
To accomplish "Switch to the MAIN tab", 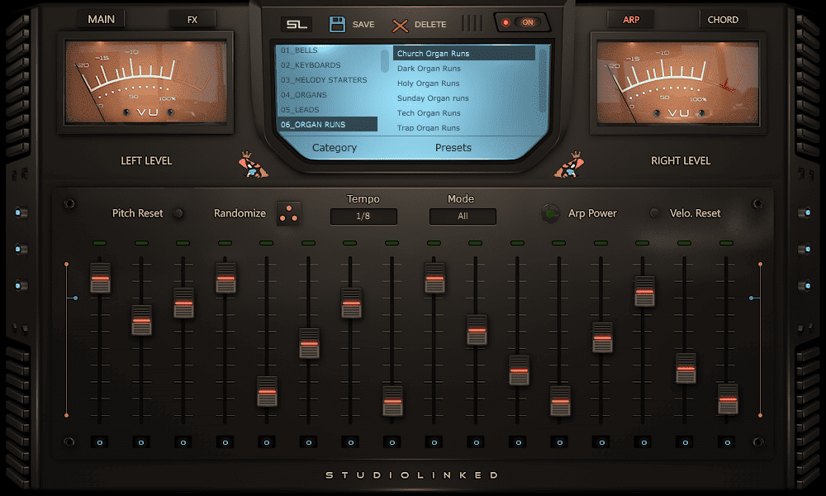I will click(x=101, y=20).
